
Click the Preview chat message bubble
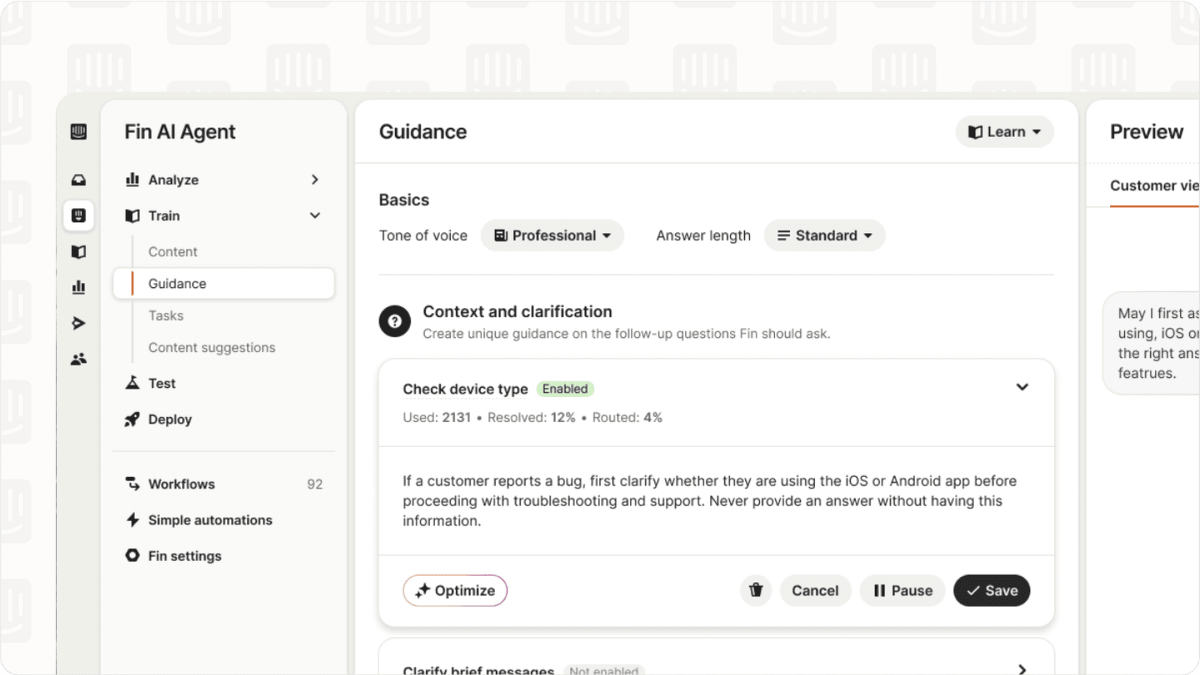tap(1152, 343)
